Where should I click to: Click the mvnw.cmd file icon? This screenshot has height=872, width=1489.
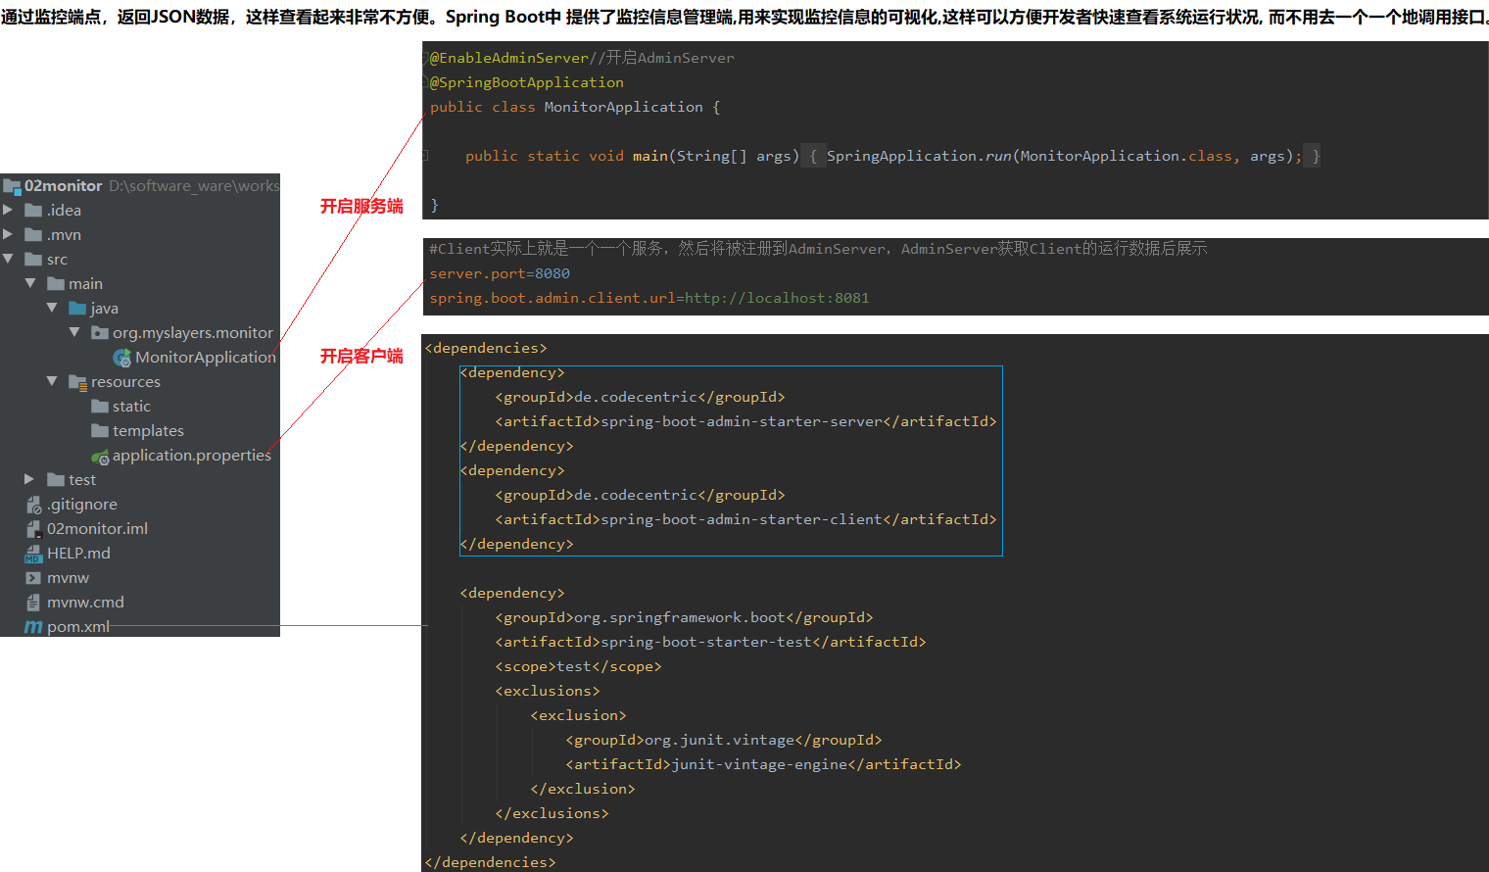pyautogui.click(x=33, y=603)
